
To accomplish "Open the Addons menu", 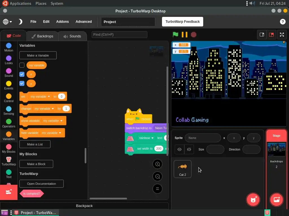I will (x=62, y=22).
